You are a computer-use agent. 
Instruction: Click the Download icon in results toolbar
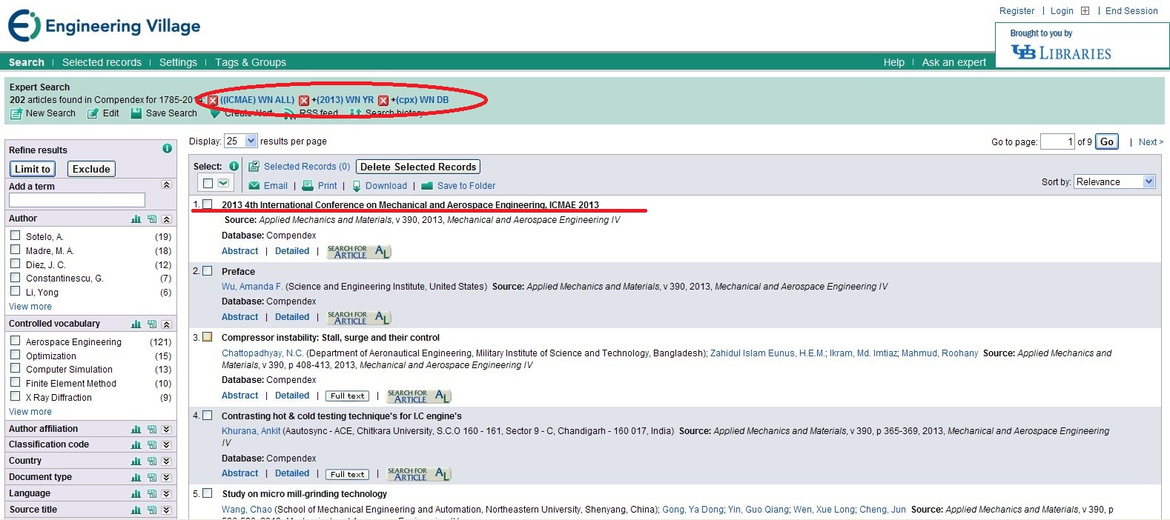pyautogui.click(x=357, y=186)
